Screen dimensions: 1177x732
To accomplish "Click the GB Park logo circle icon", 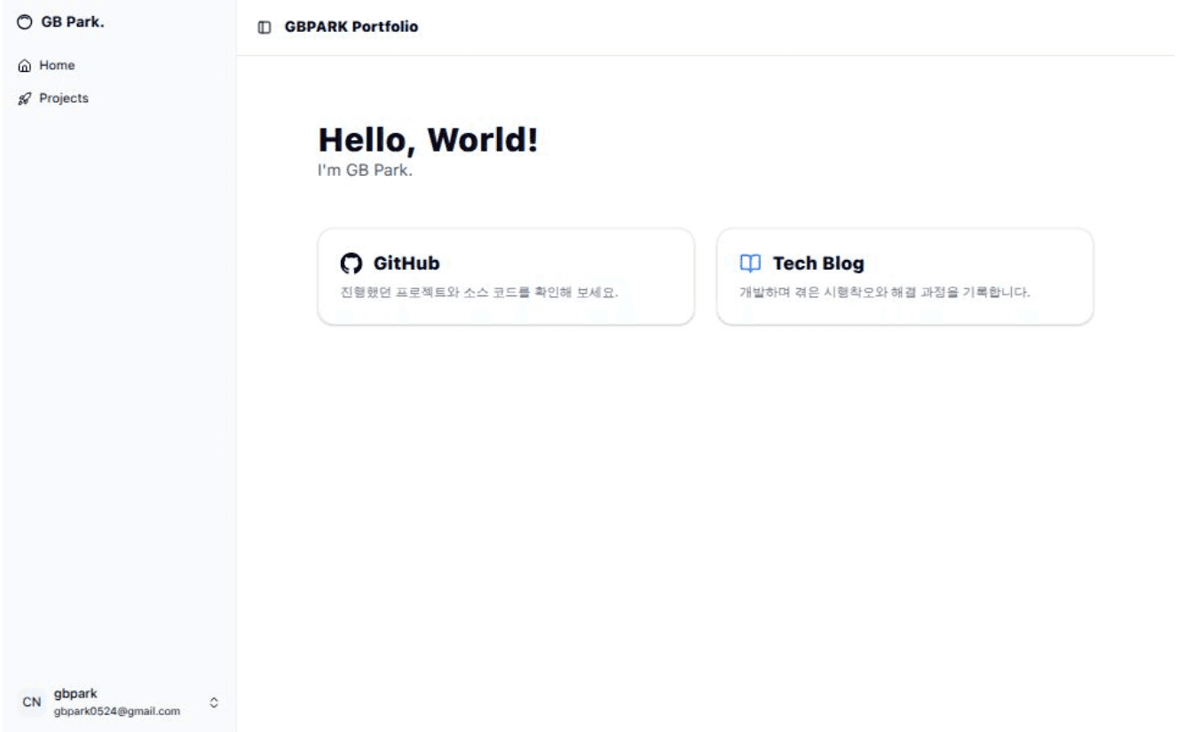I will coord(25,23).
